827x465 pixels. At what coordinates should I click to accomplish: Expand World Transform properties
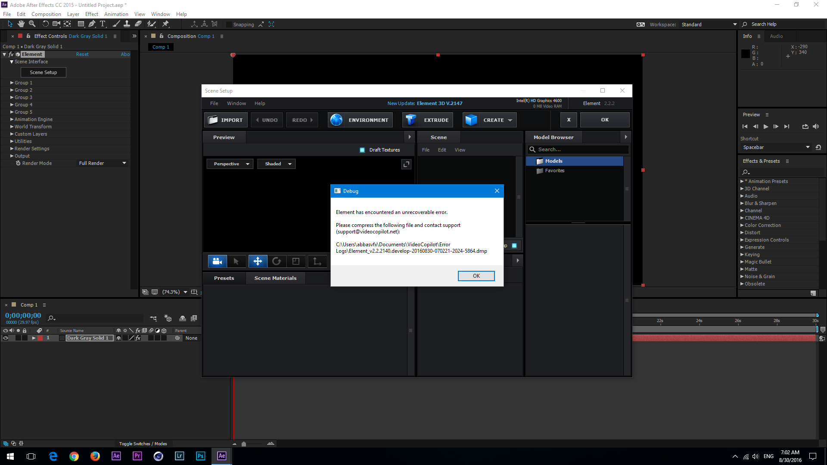(x=12, y=127)
